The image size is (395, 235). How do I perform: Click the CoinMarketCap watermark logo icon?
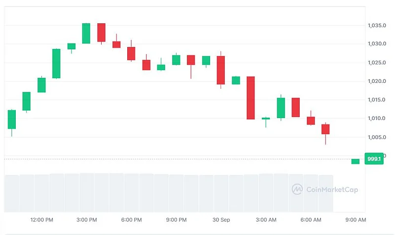click(x=297, y=189)
